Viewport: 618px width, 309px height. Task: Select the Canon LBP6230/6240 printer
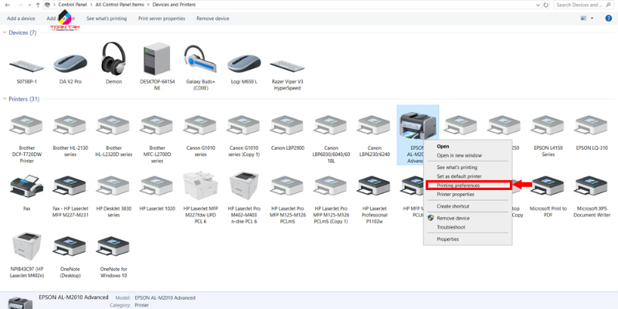[x=375, y=125]
